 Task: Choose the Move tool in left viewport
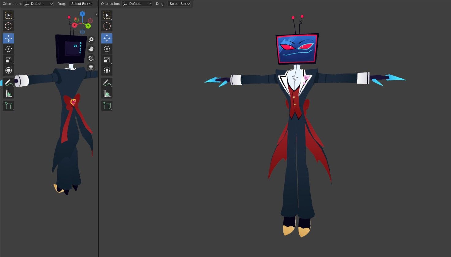9,38
